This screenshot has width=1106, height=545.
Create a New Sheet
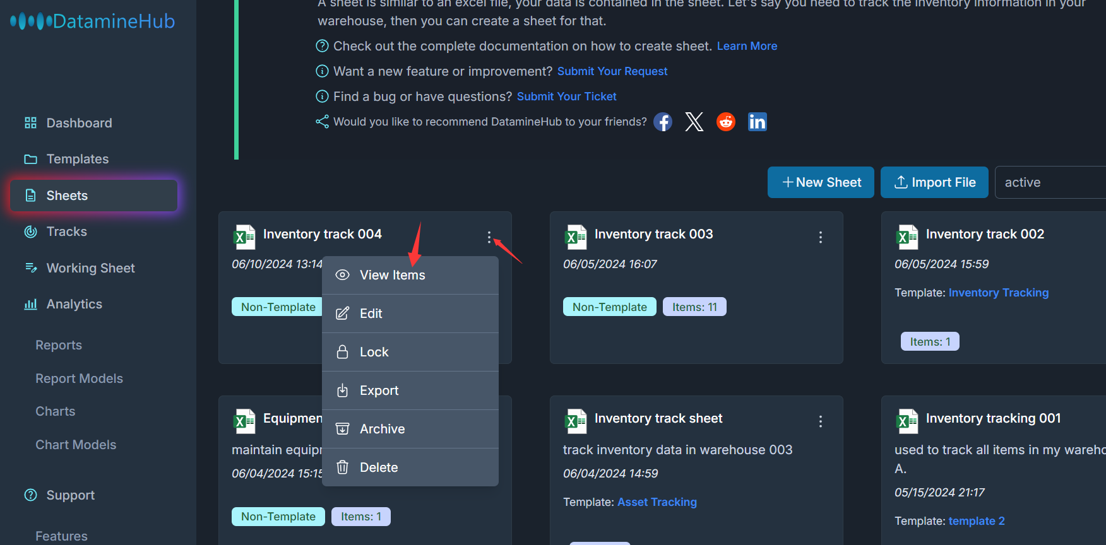click(821, 182)
